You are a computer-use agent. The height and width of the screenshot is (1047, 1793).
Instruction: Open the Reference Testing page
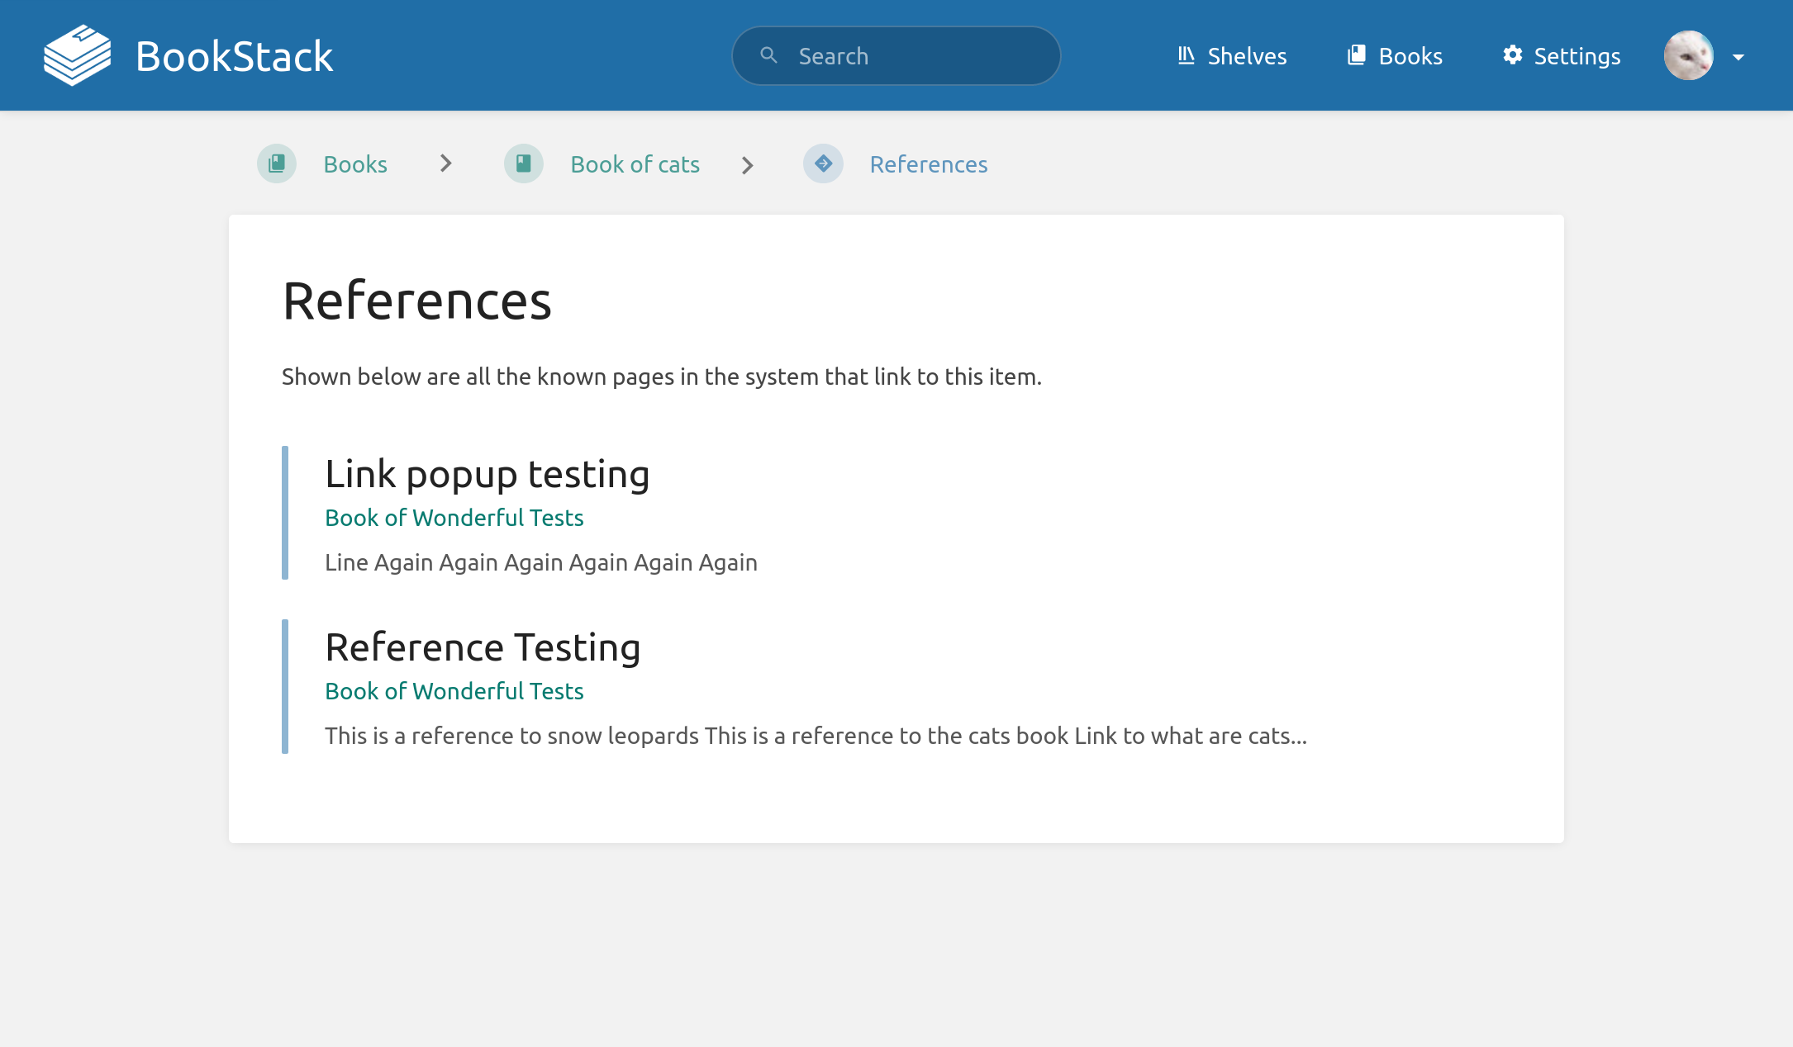pyautogui.click(x=483, y=647)
